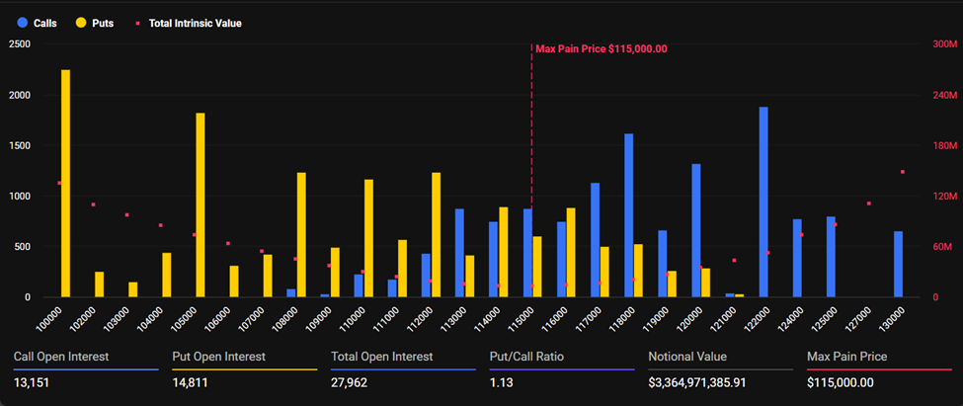Viewport: 963px width, 406px height.
Task: Click the intrinsic value dot at 127000
Action: 869,203
